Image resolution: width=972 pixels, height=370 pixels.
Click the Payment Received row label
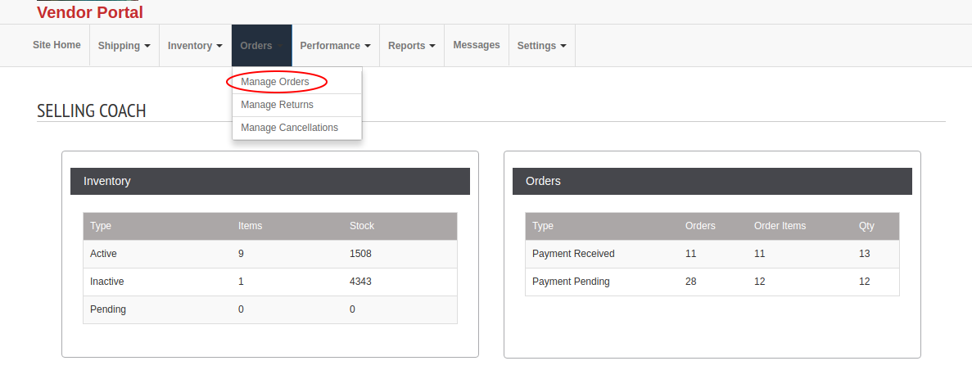tap(573, 254)
